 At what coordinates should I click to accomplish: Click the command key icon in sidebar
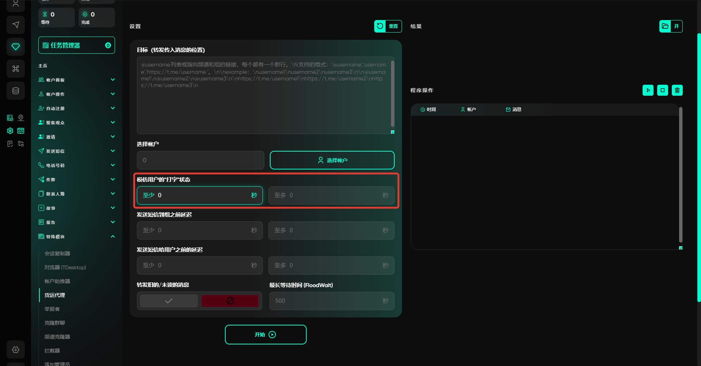tap(16, 69)
